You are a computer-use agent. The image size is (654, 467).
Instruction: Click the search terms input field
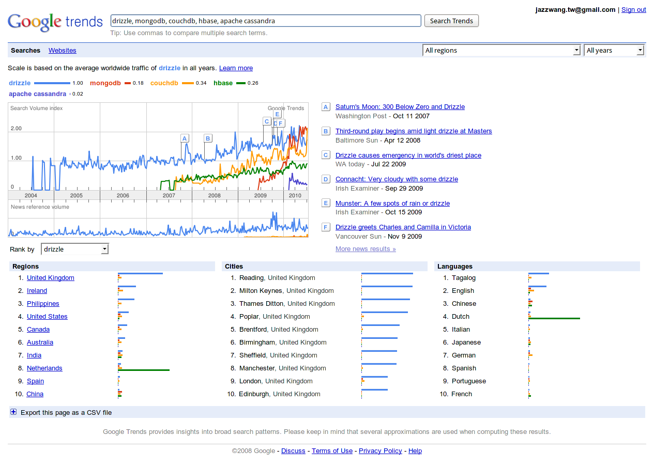(266, 21)
